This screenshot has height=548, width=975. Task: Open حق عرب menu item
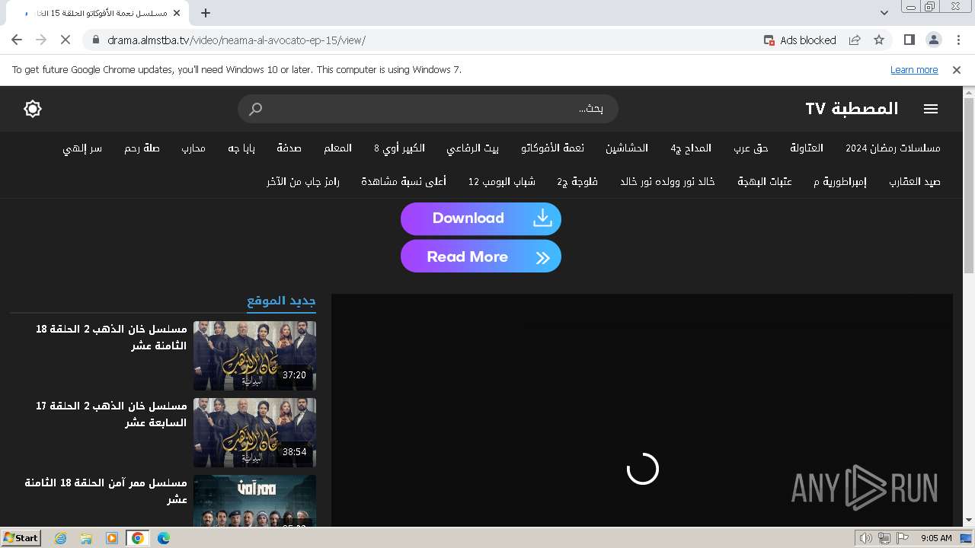tap(751, 148)
